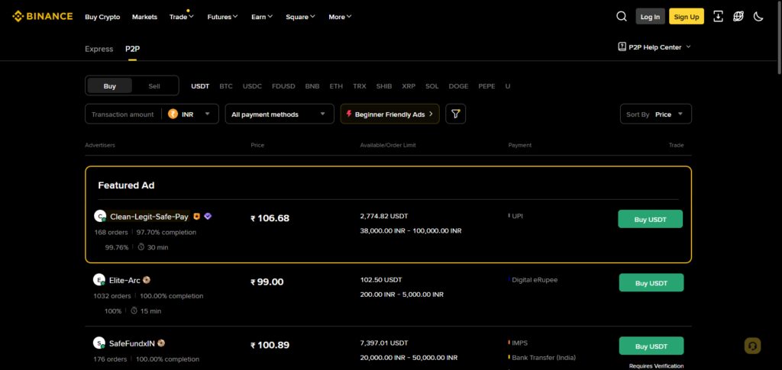The width and height of the screenshot is (782, 370).
Task: Open Markets menu item
Action: 144,17
